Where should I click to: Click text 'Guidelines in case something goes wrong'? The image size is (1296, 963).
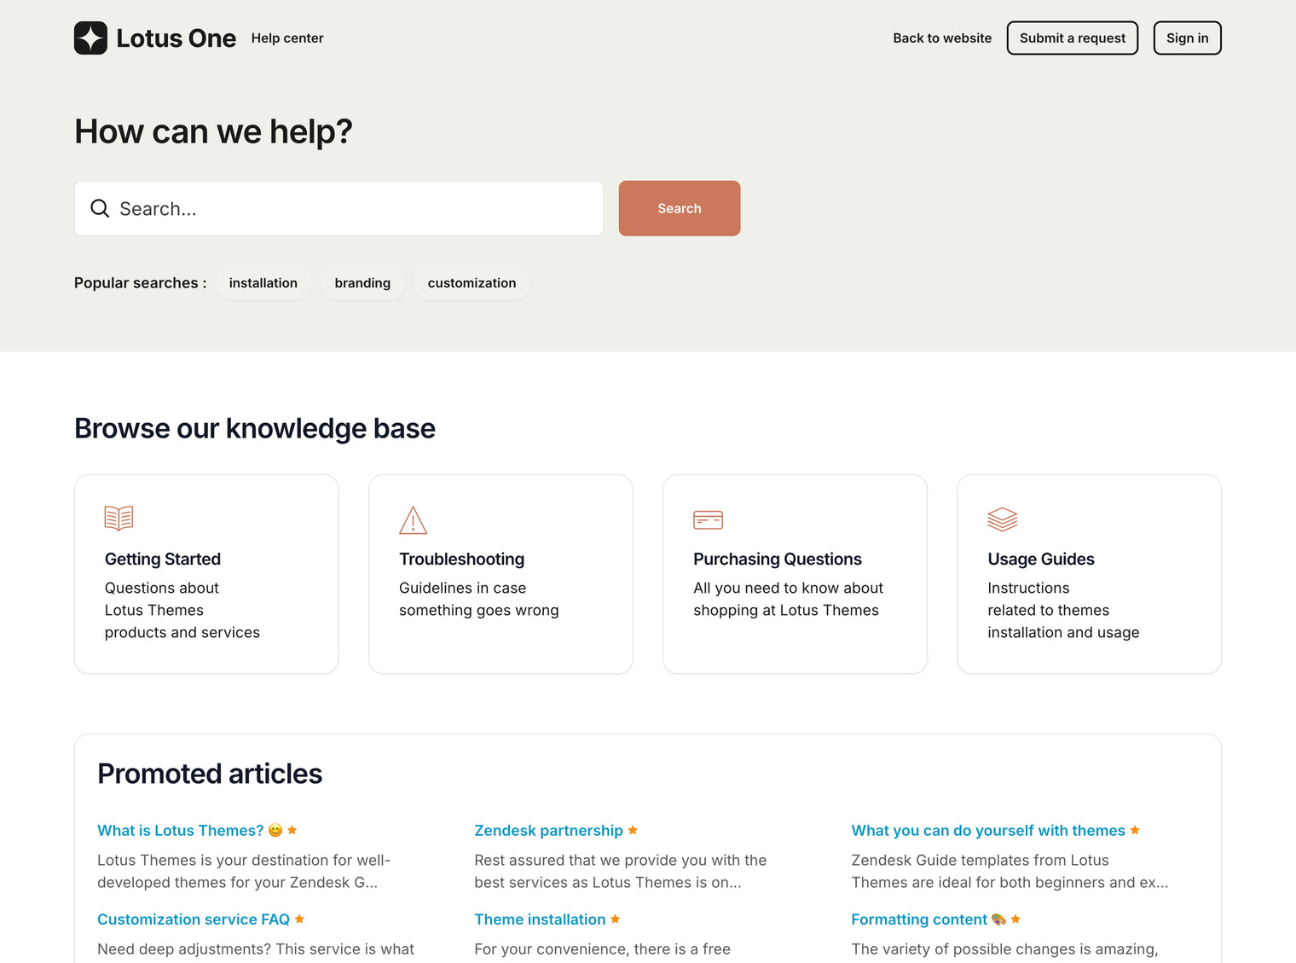[x=479, y=599]
